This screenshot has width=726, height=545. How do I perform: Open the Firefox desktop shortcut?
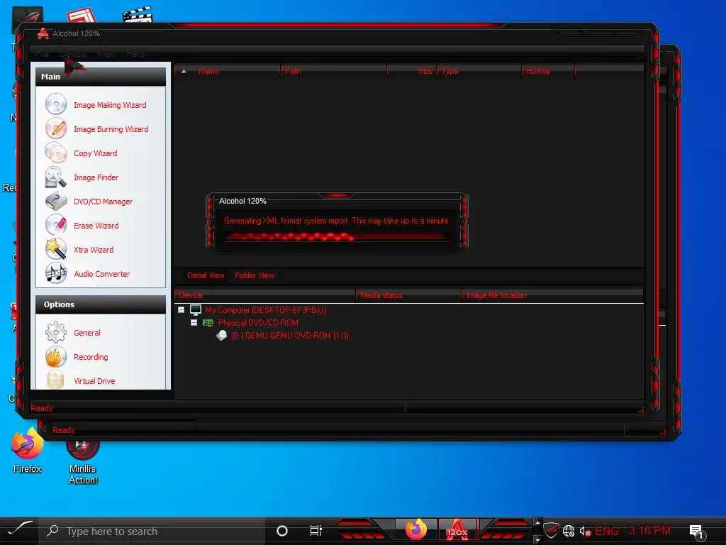(27, 451)
